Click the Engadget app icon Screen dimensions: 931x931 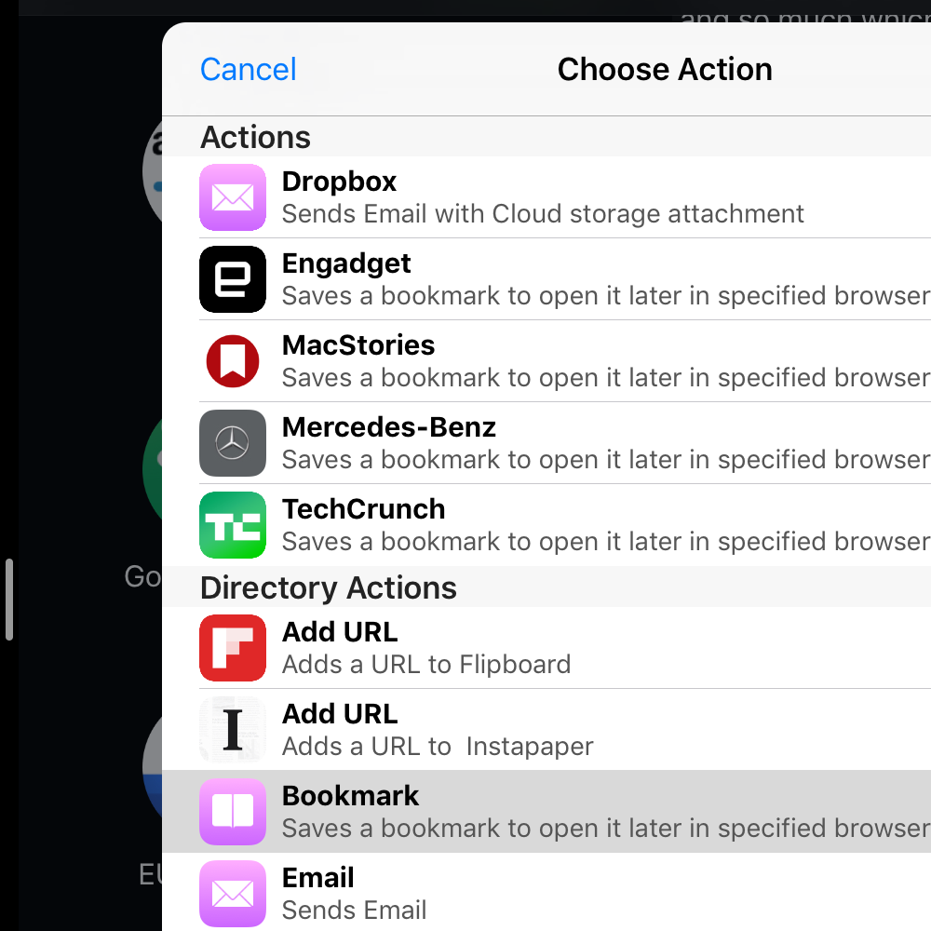233,279
